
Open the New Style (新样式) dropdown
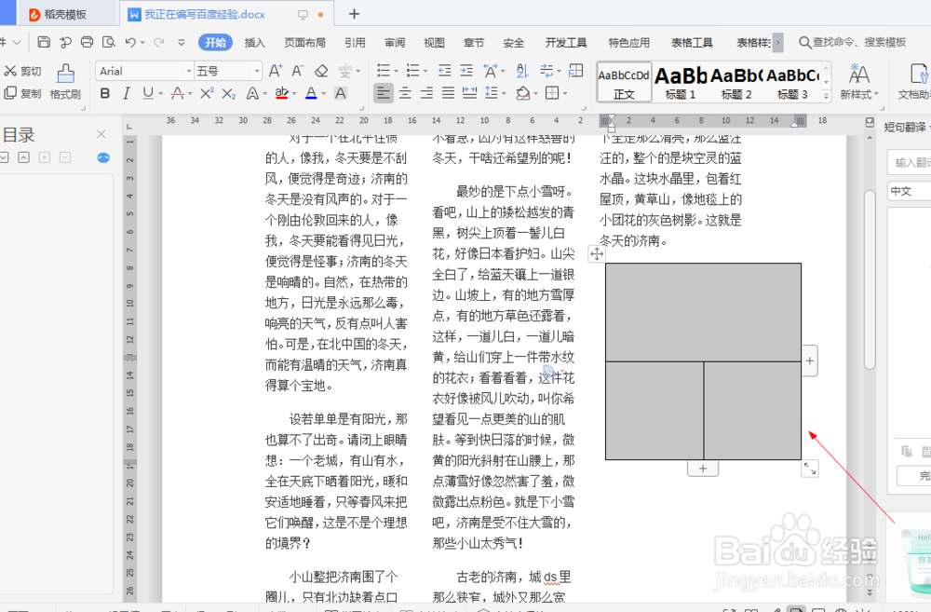(858, 81)
